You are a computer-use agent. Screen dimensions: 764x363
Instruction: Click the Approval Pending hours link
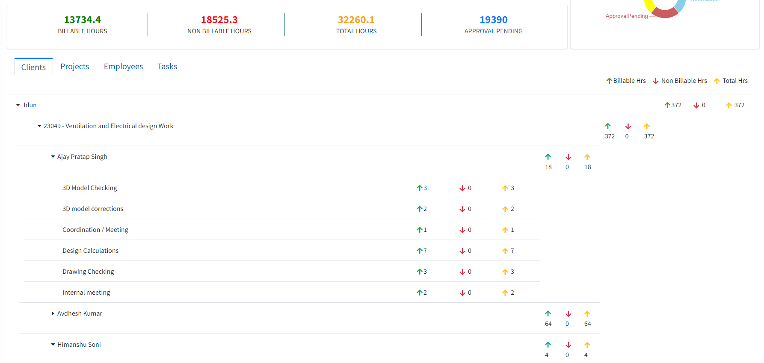pyautogui.click(x=493, y=31)
